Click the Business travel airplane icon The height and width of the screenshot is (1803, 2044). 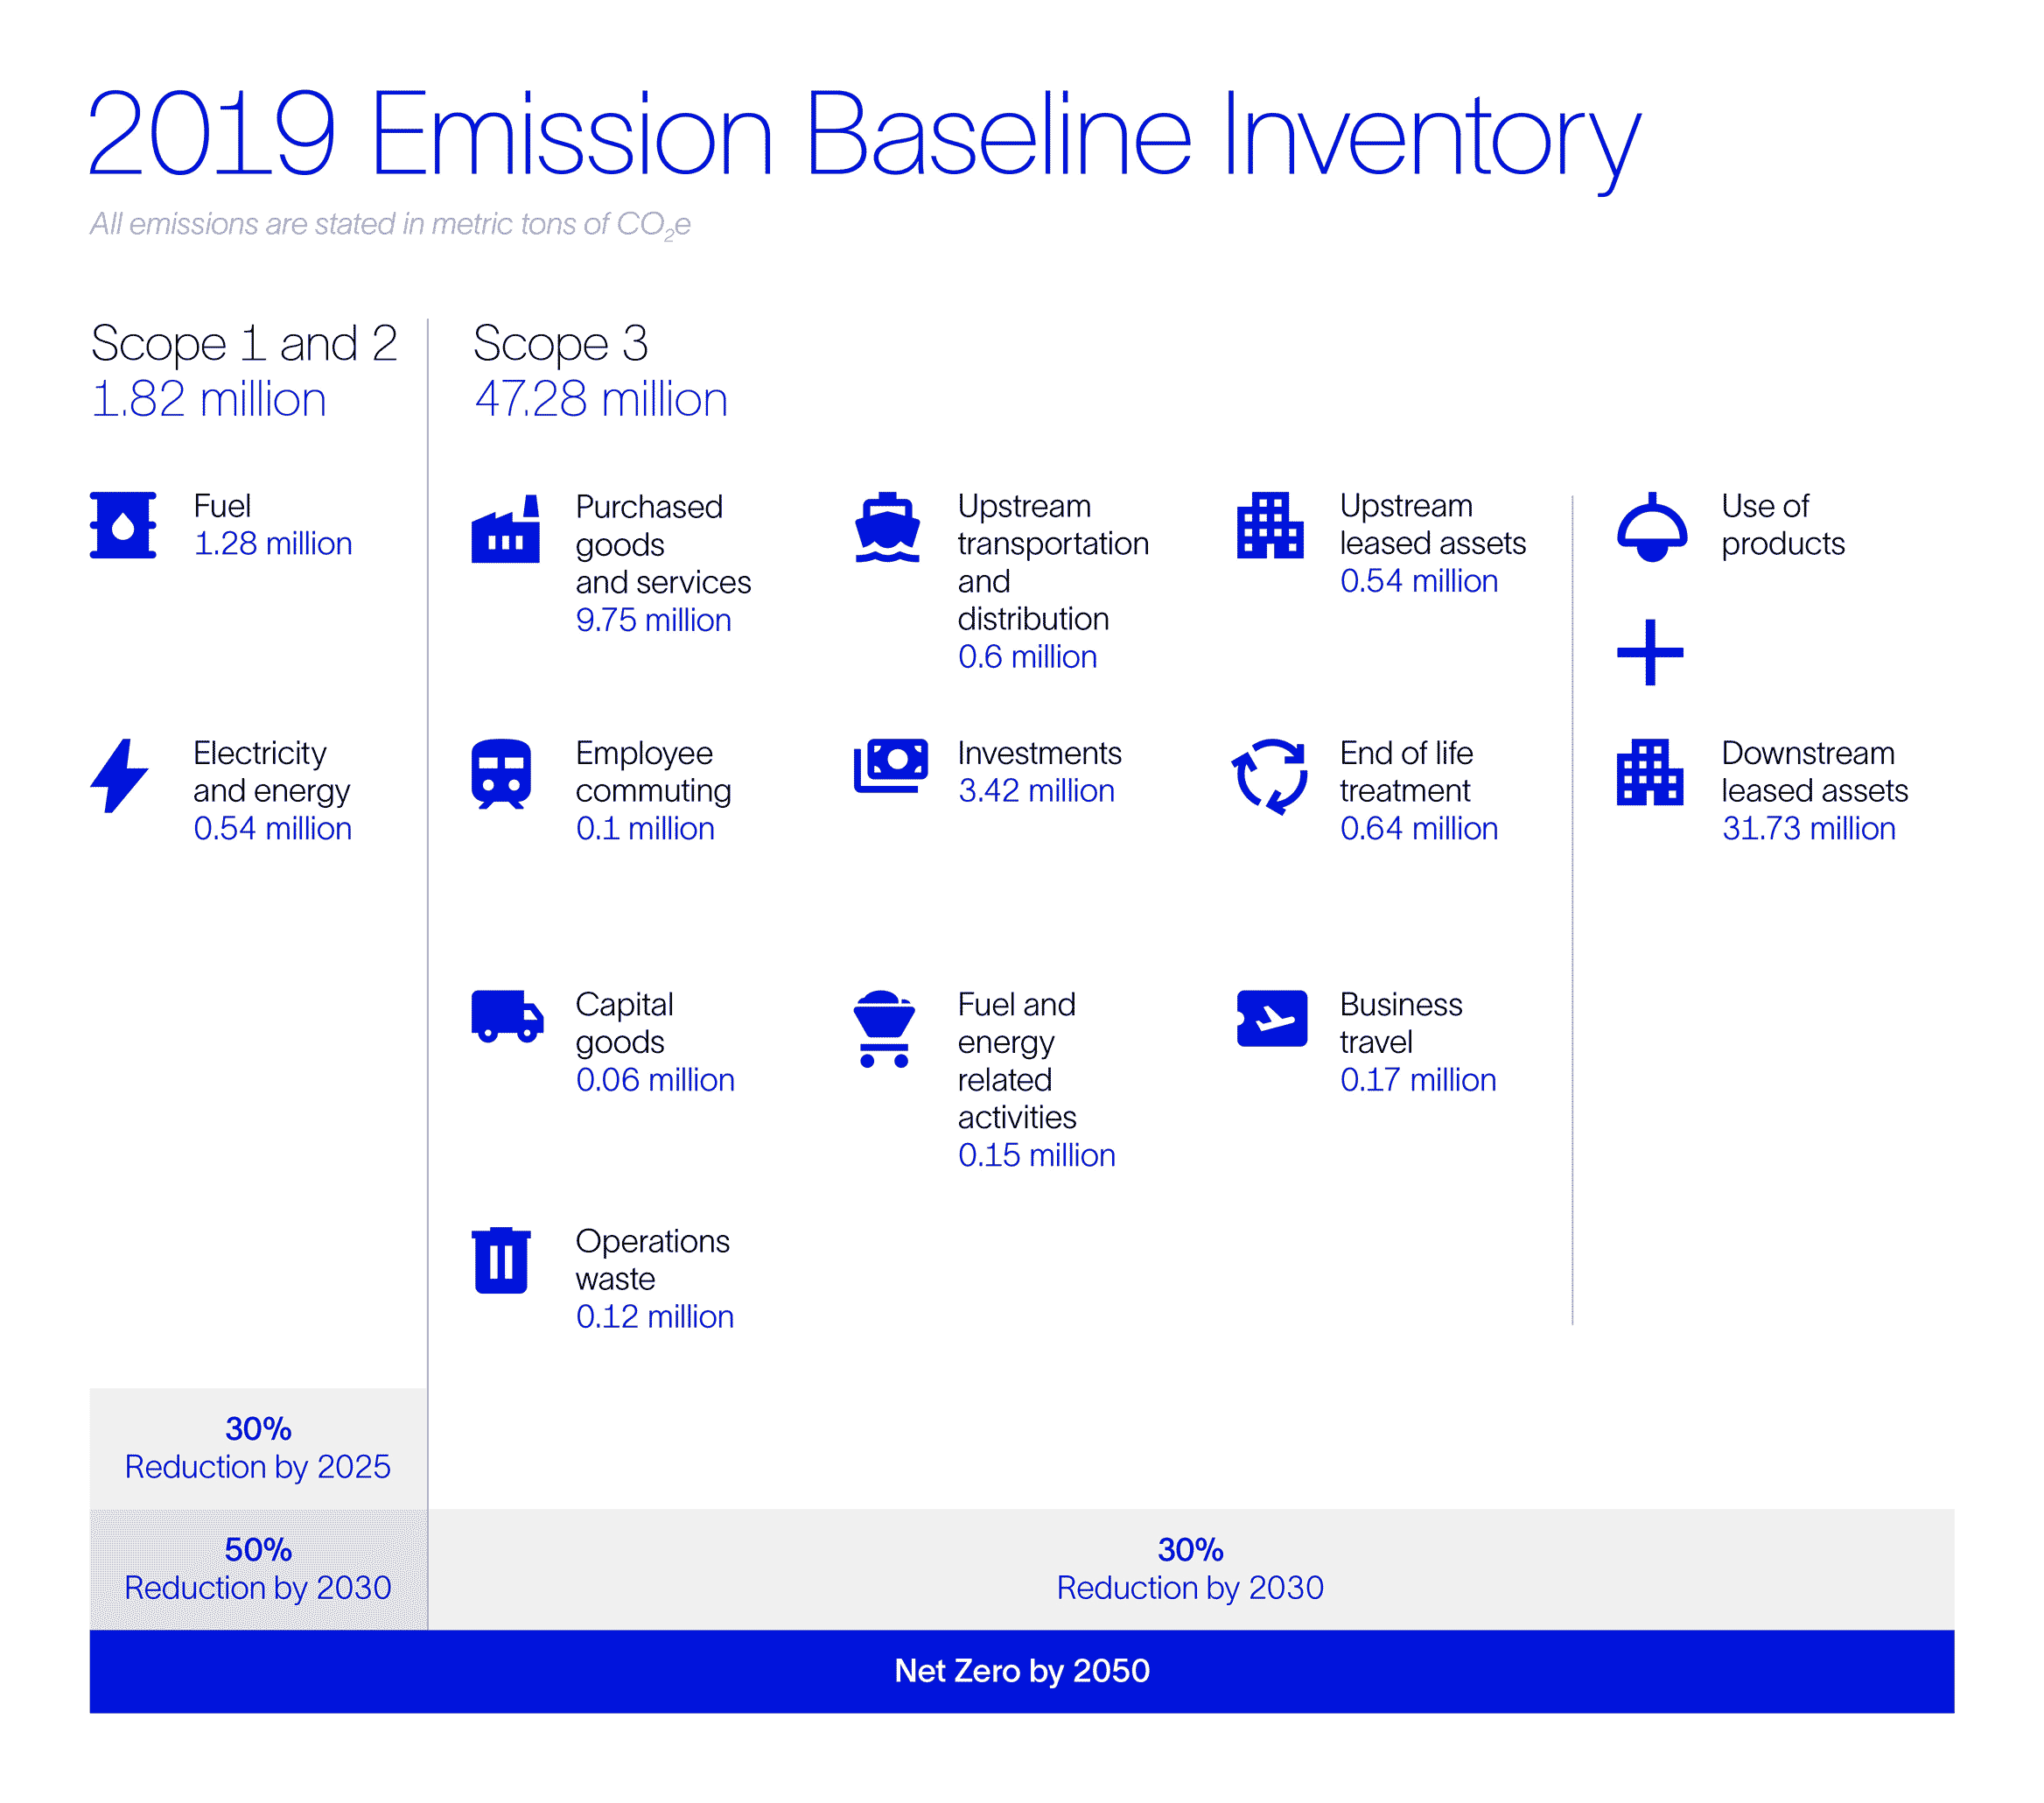(1271, 1019)
